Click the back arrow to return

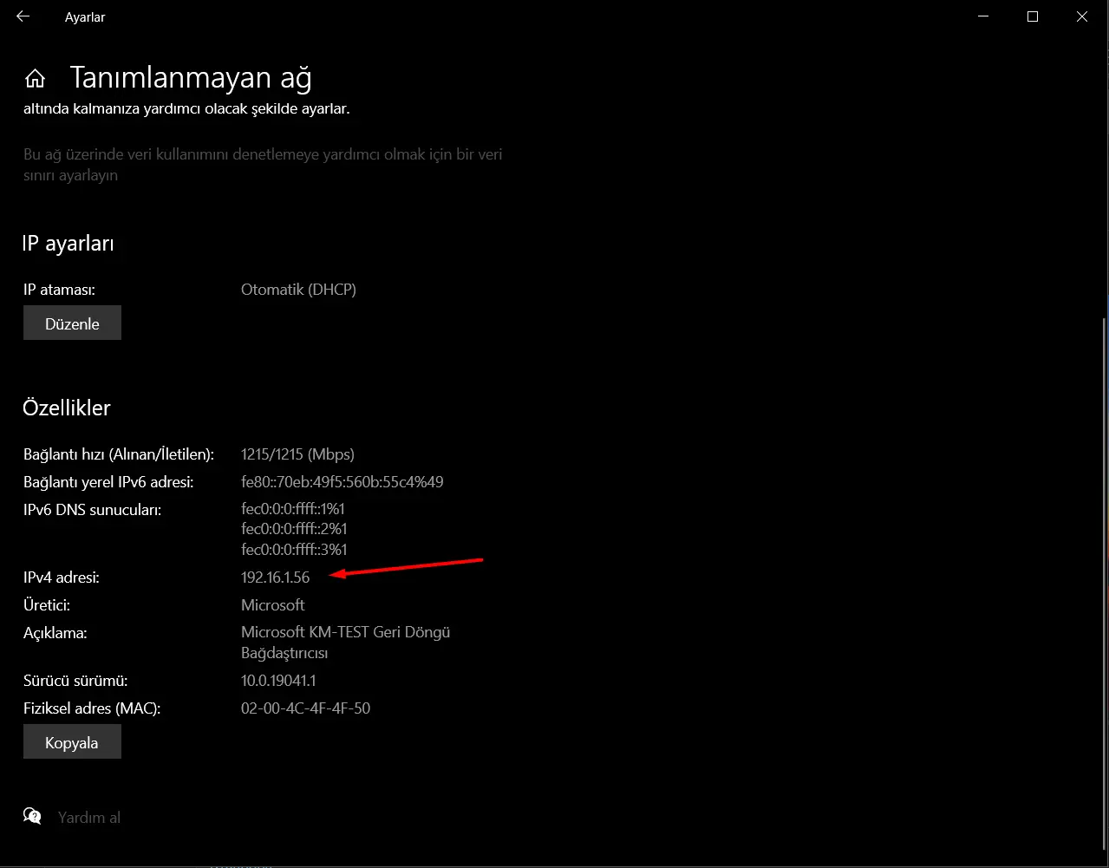pos(22,16)
